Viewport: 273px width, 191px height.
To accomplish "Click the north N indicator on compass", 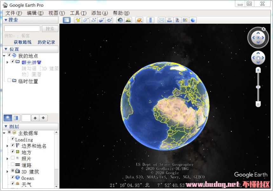I will 264,29.
